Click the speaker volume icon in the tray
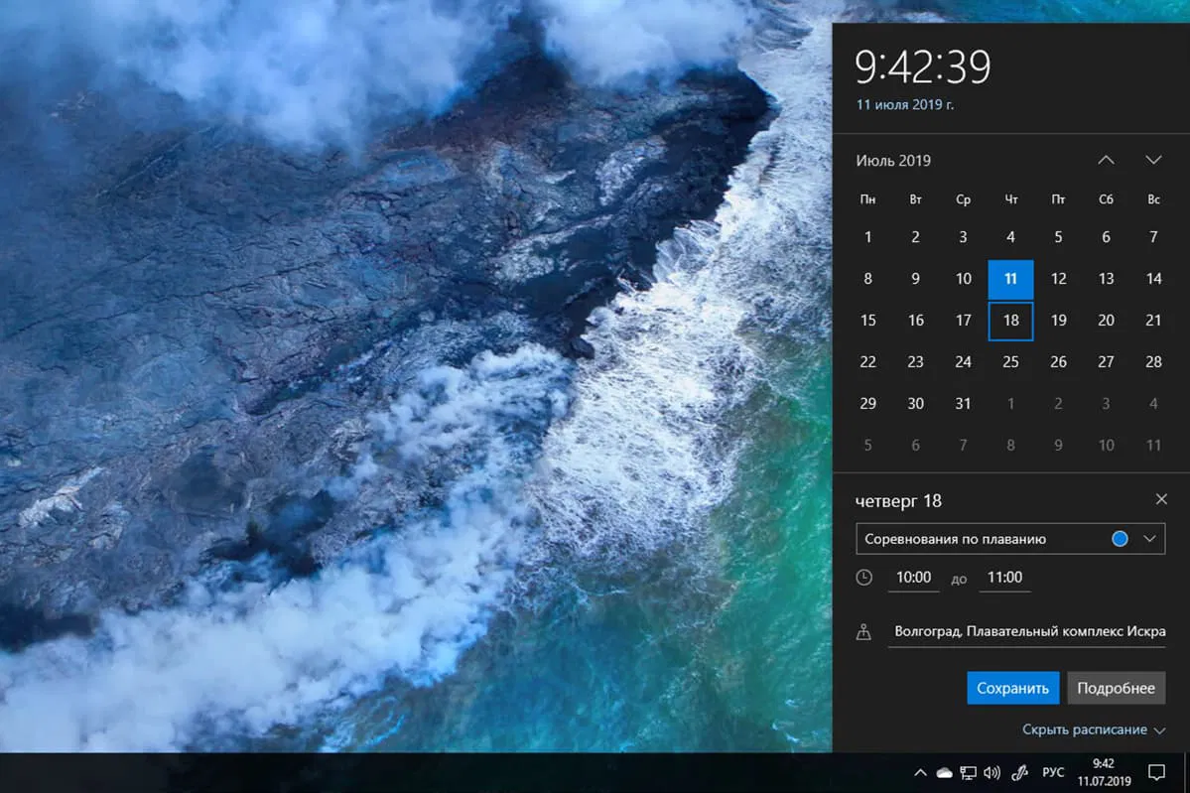The width and height of the screenshot is (1190, 793). click(x=992, y=771)
